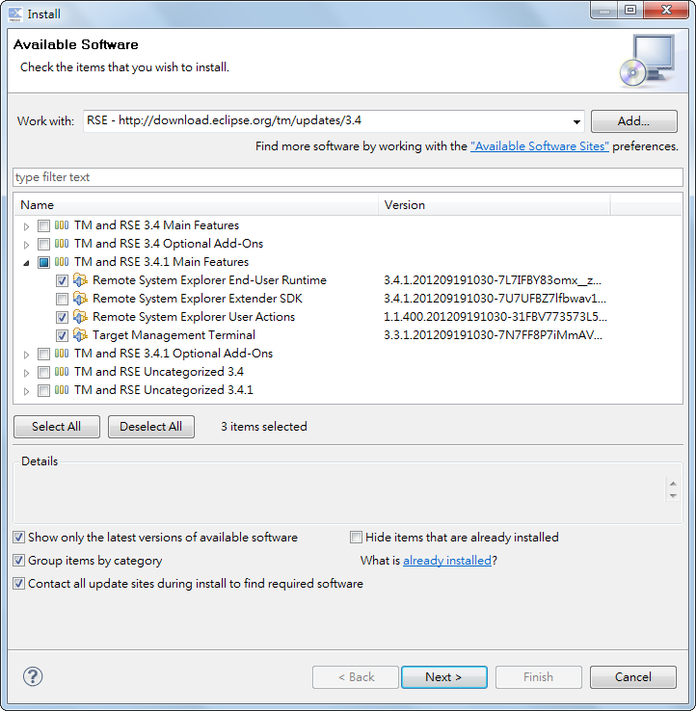Select TM and RSE Uncategorized 3.4.1 label
Image resolution: width=696 pixels, height=711 pixels.
(163, 390)
